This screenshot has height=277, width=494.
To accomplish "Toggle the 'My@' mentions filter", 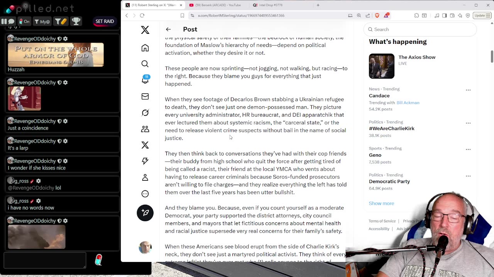I will coord(42,22).
